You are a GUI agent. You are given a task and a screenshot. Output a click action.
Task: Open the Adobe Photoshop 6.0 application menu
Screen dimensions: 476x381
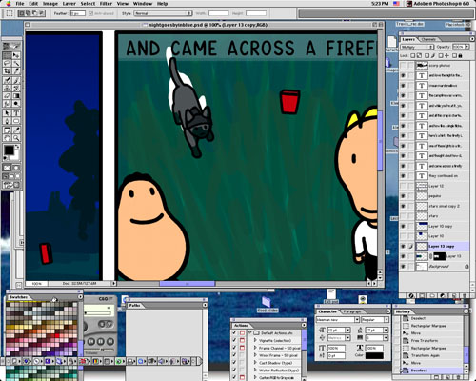(438, 4)
